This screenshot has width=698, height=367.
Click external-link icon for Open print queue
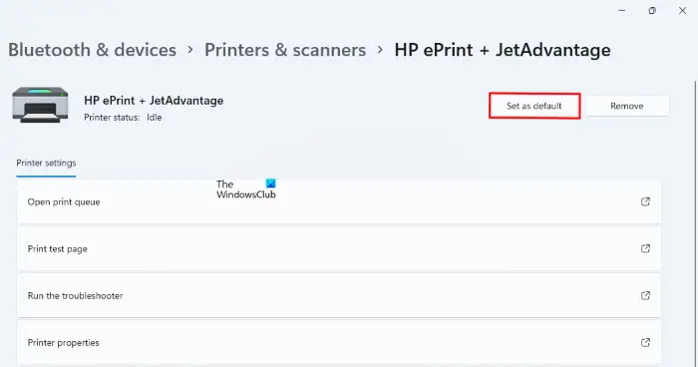click(x=645, y=201)
